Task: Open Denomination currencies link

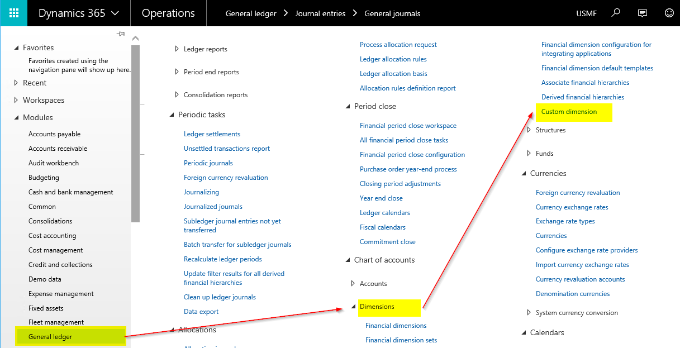Action: pos(573,294)
